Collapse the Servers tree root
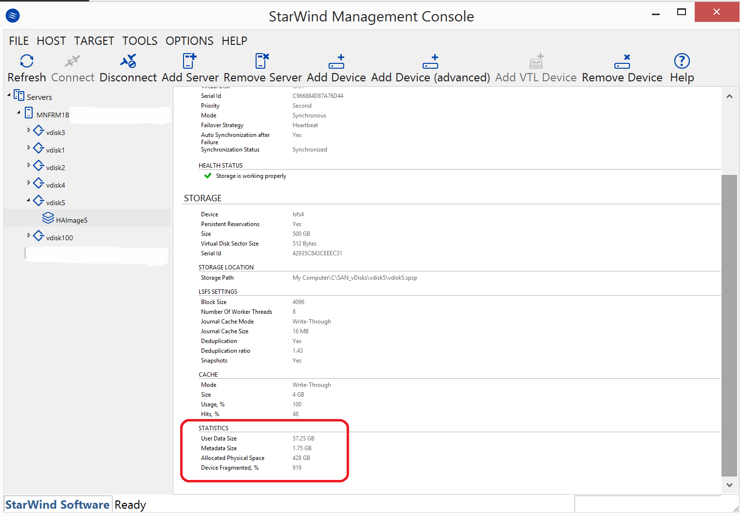The image size is (740, 516). pos(9,95)
